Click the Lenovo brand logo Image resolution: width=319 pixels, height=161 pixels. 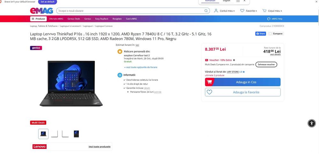coord(40,147)
